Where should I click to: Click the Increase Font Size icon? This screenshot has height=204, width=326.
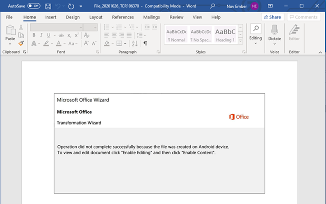(x=86, y=43)
